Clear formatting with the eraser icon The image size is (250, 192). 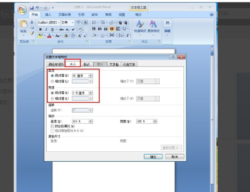point(80,30)
